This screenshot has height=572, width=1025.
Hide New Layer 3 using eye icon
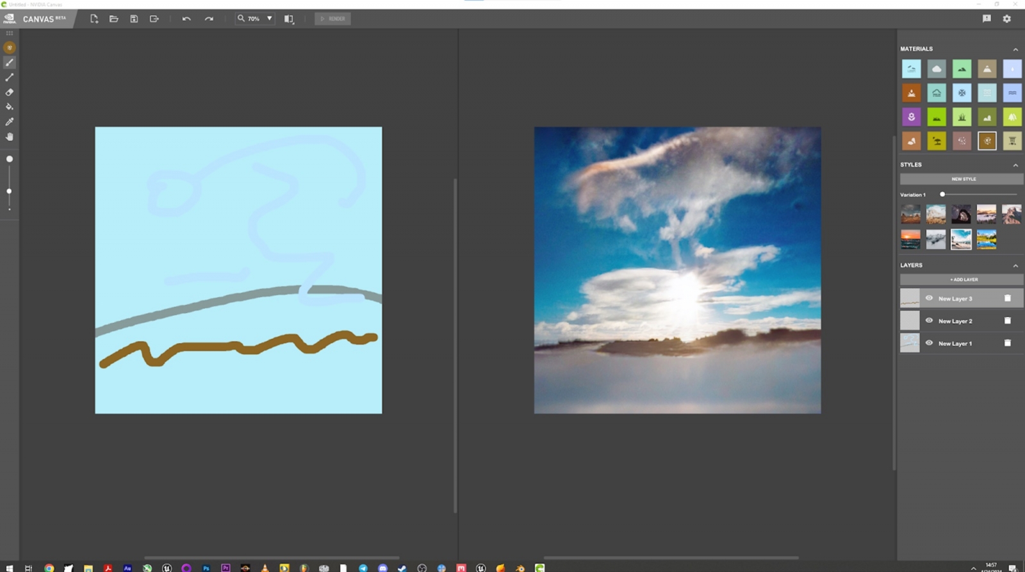tap(929, 298)
